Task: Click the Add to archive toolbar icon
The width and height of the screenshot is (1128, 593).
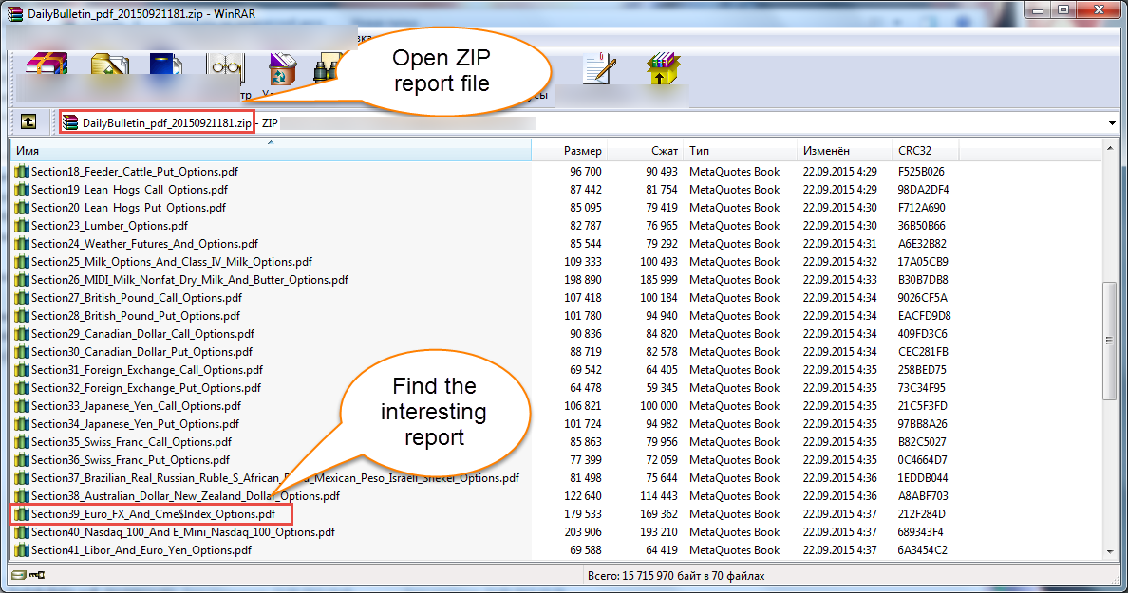Action: (47, 65)
